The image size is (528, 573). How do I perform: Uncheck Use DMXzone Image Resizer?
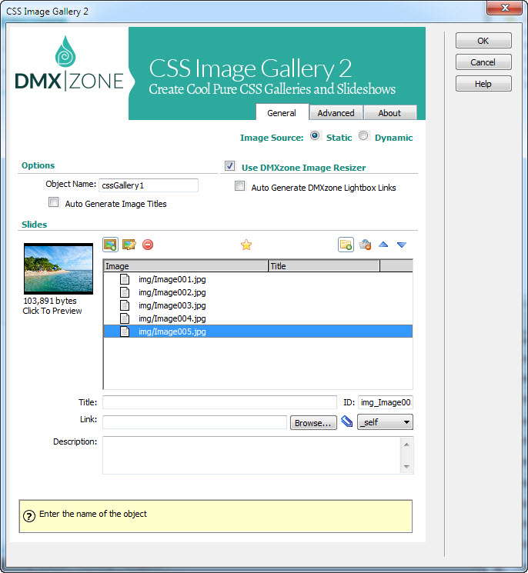pyautogui.click(x=229, y=166)
